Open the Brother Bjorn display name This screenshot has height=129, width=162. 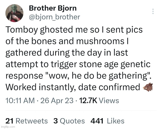pyautogui.click(x=53, y=8)
